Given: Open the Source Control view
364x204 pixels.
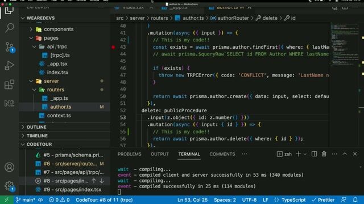Looking at the screenshot, I should click(x=10, y=47).
